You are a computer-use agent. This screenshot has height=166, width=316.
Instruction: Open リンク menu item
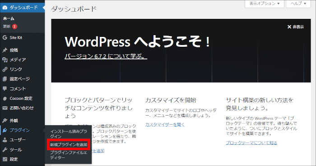click(x=23, y=69)
